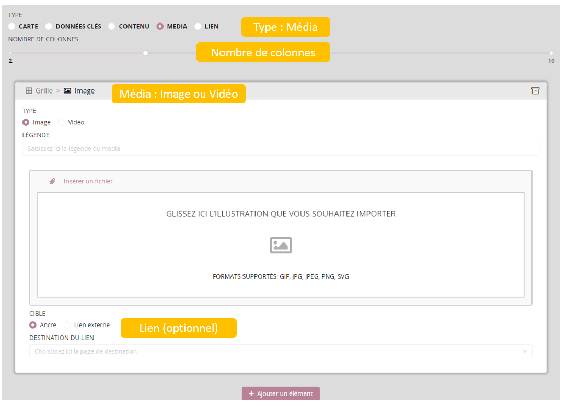Viewport: 567px width, 406px height.
Task: Select the DONNÉES CLÉS radio option
Action: tap(49, 26)
